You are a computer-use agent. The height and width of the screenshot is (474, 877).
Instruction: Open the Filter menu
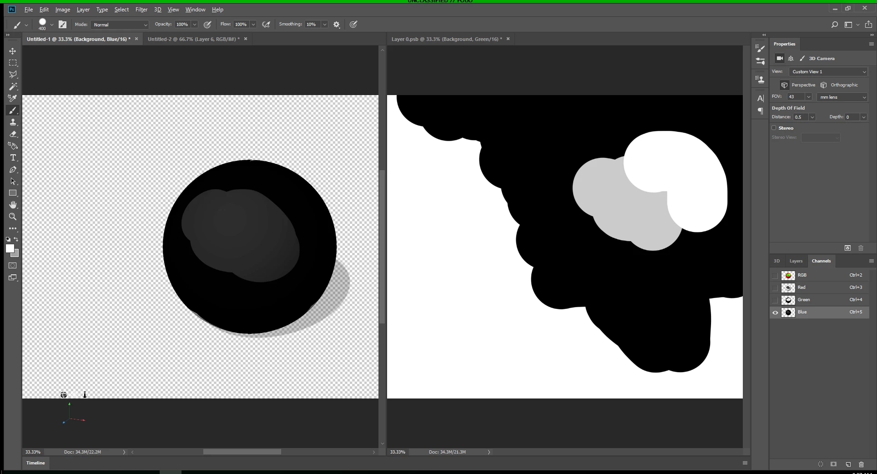(x=141, y=10)
